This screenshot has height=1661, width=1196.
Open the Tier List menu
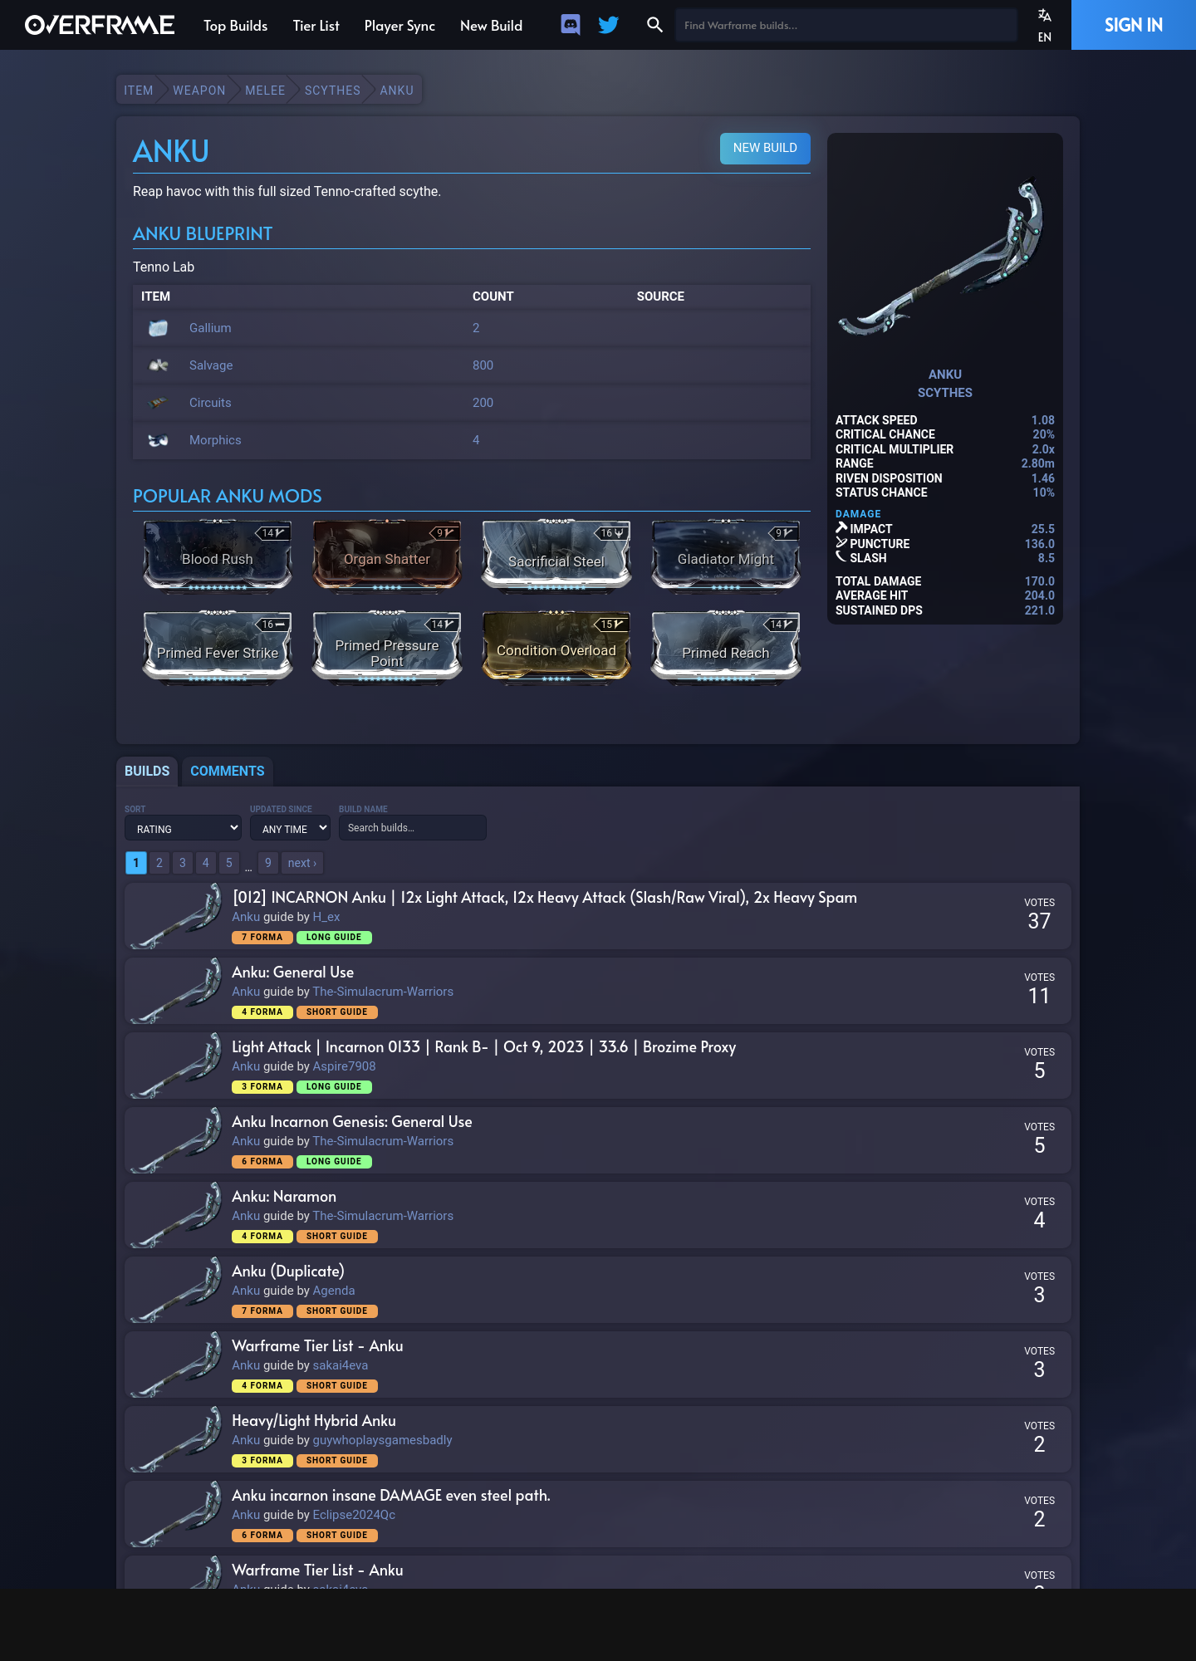click(316, 26)
